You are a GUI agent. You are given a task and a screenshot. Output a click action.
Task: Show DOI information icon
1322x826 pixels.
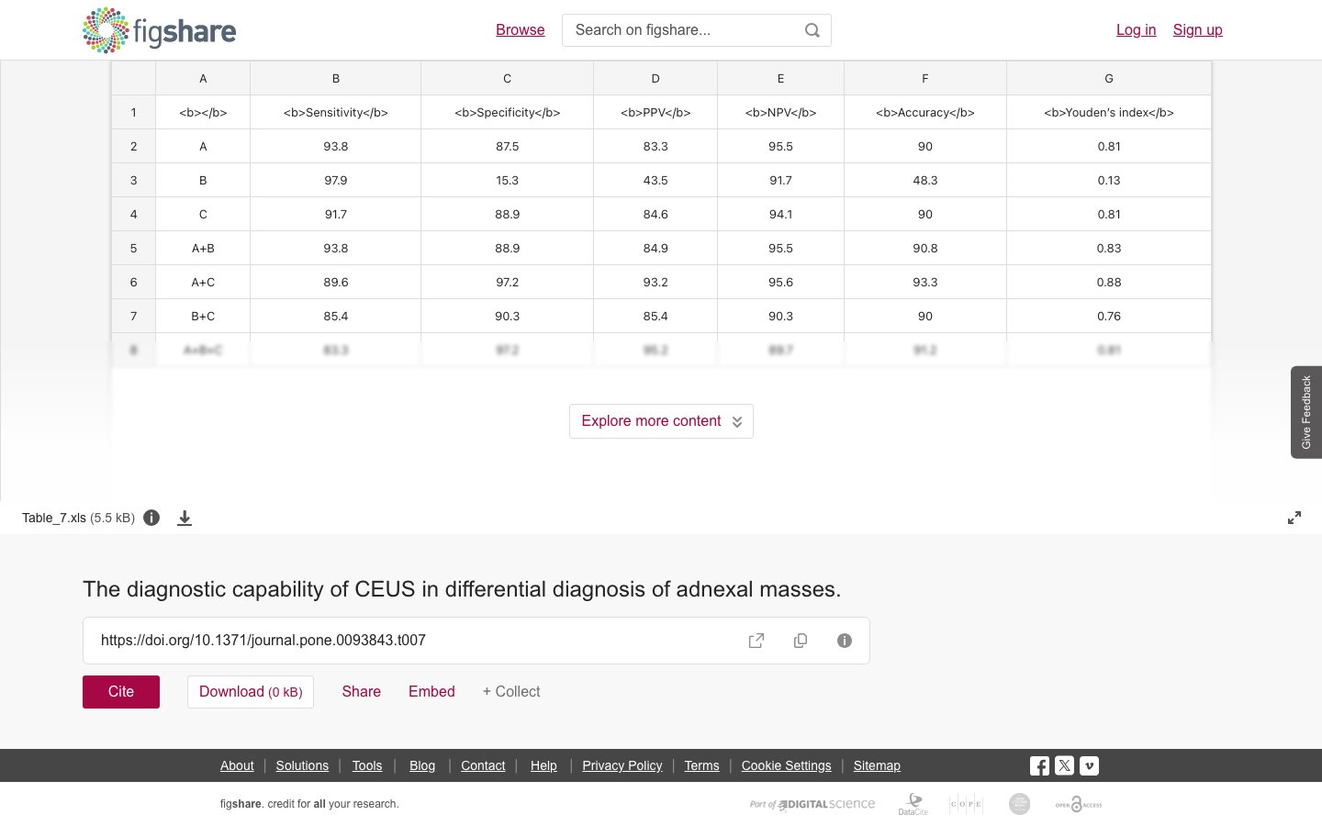[845, 641]
